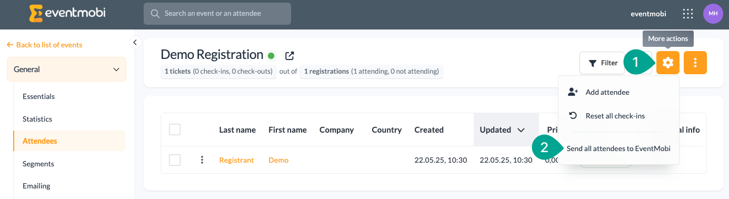The image size is (729, 199).
Task: Click the 1 registrations summary badge
Action: 371,72
